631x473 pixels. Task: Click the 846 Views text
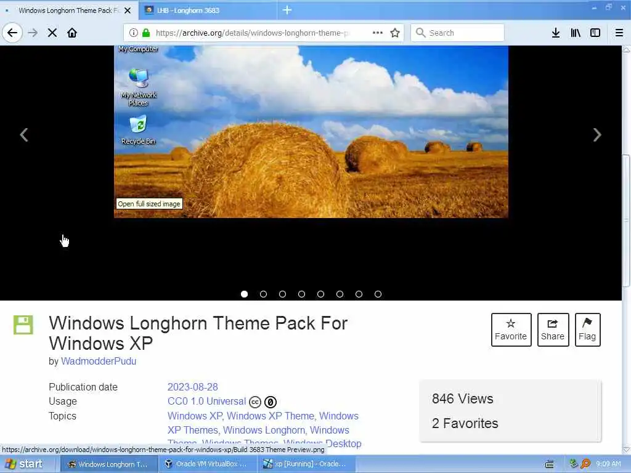click(x=462, y=398)
